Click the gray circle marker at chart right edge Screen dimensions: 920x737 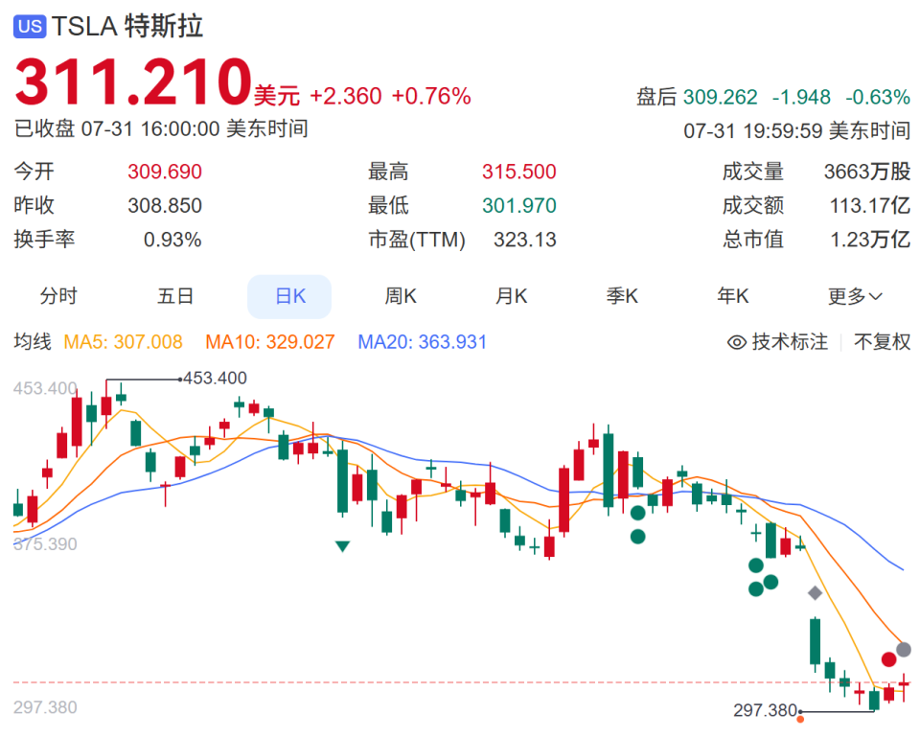coord(904,650)
